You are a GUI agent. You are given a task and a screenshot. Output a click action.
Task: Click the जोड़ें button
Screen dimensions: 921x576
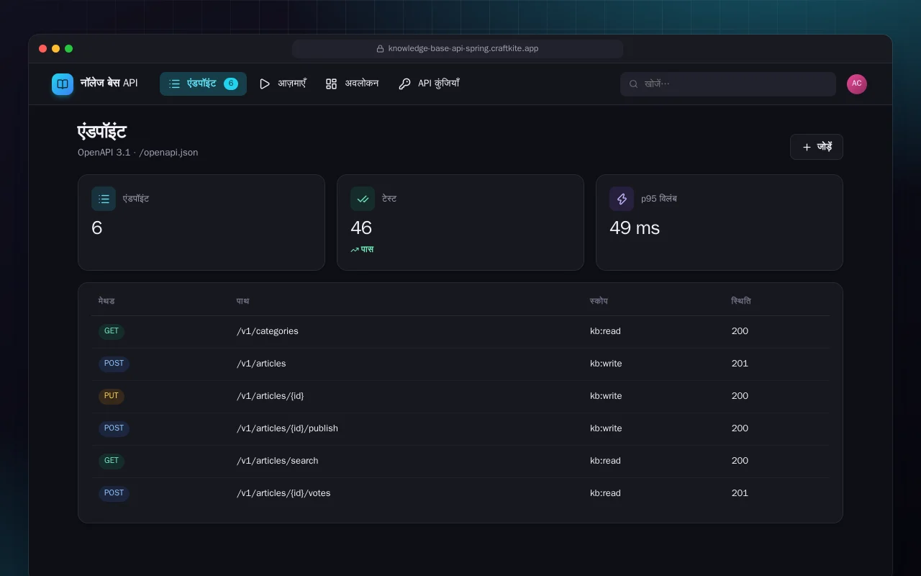[817, 147]
